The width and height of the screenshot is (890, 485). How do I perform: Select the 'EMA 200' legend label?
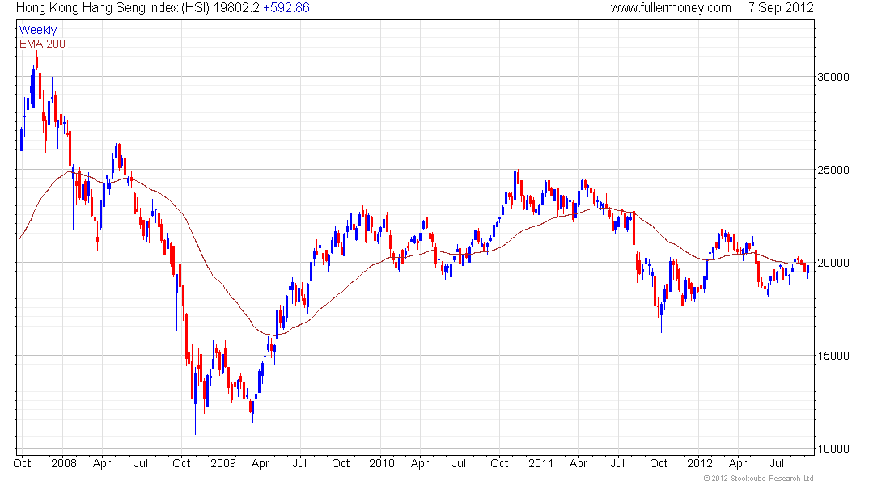coord(43,44)
